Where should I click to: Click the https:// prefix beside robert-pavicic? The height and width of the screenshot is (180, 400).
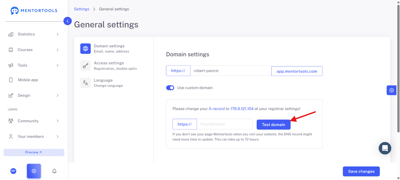pos(178,71)
